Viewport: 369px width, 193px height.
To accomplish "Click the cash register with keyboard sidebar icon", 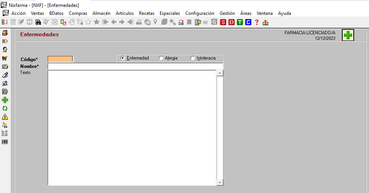I will pos(5,92).
